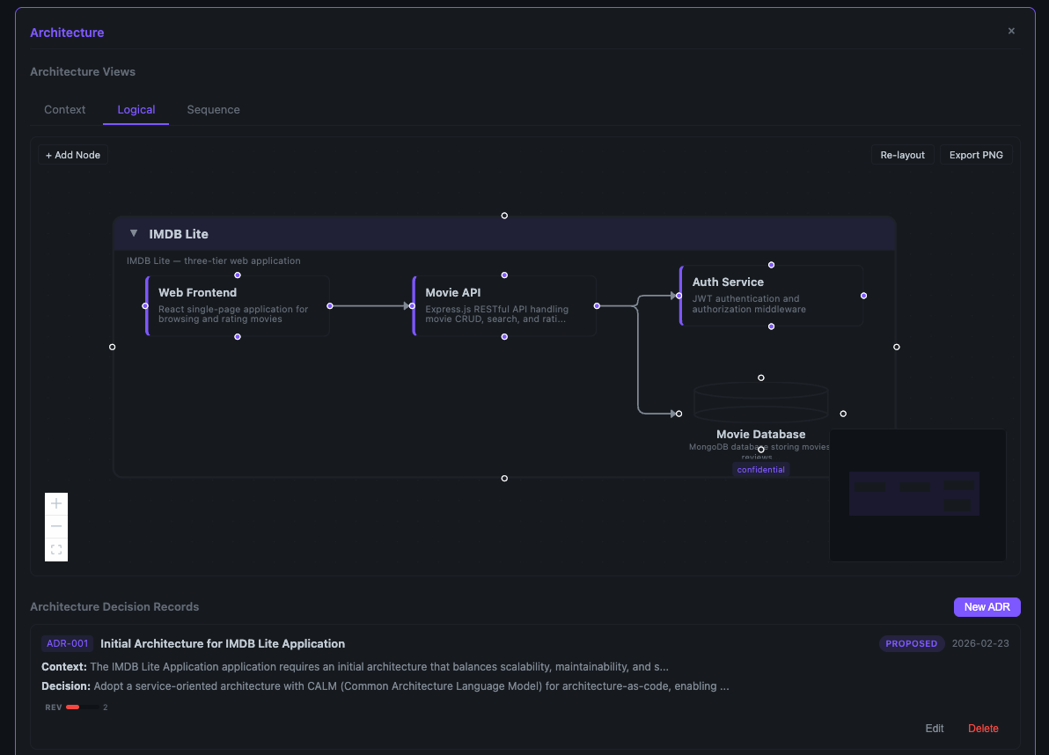Click the fit-to-view icon below the zoom controls
Viewport: 1049px width, 755px height.
[55, 548]
